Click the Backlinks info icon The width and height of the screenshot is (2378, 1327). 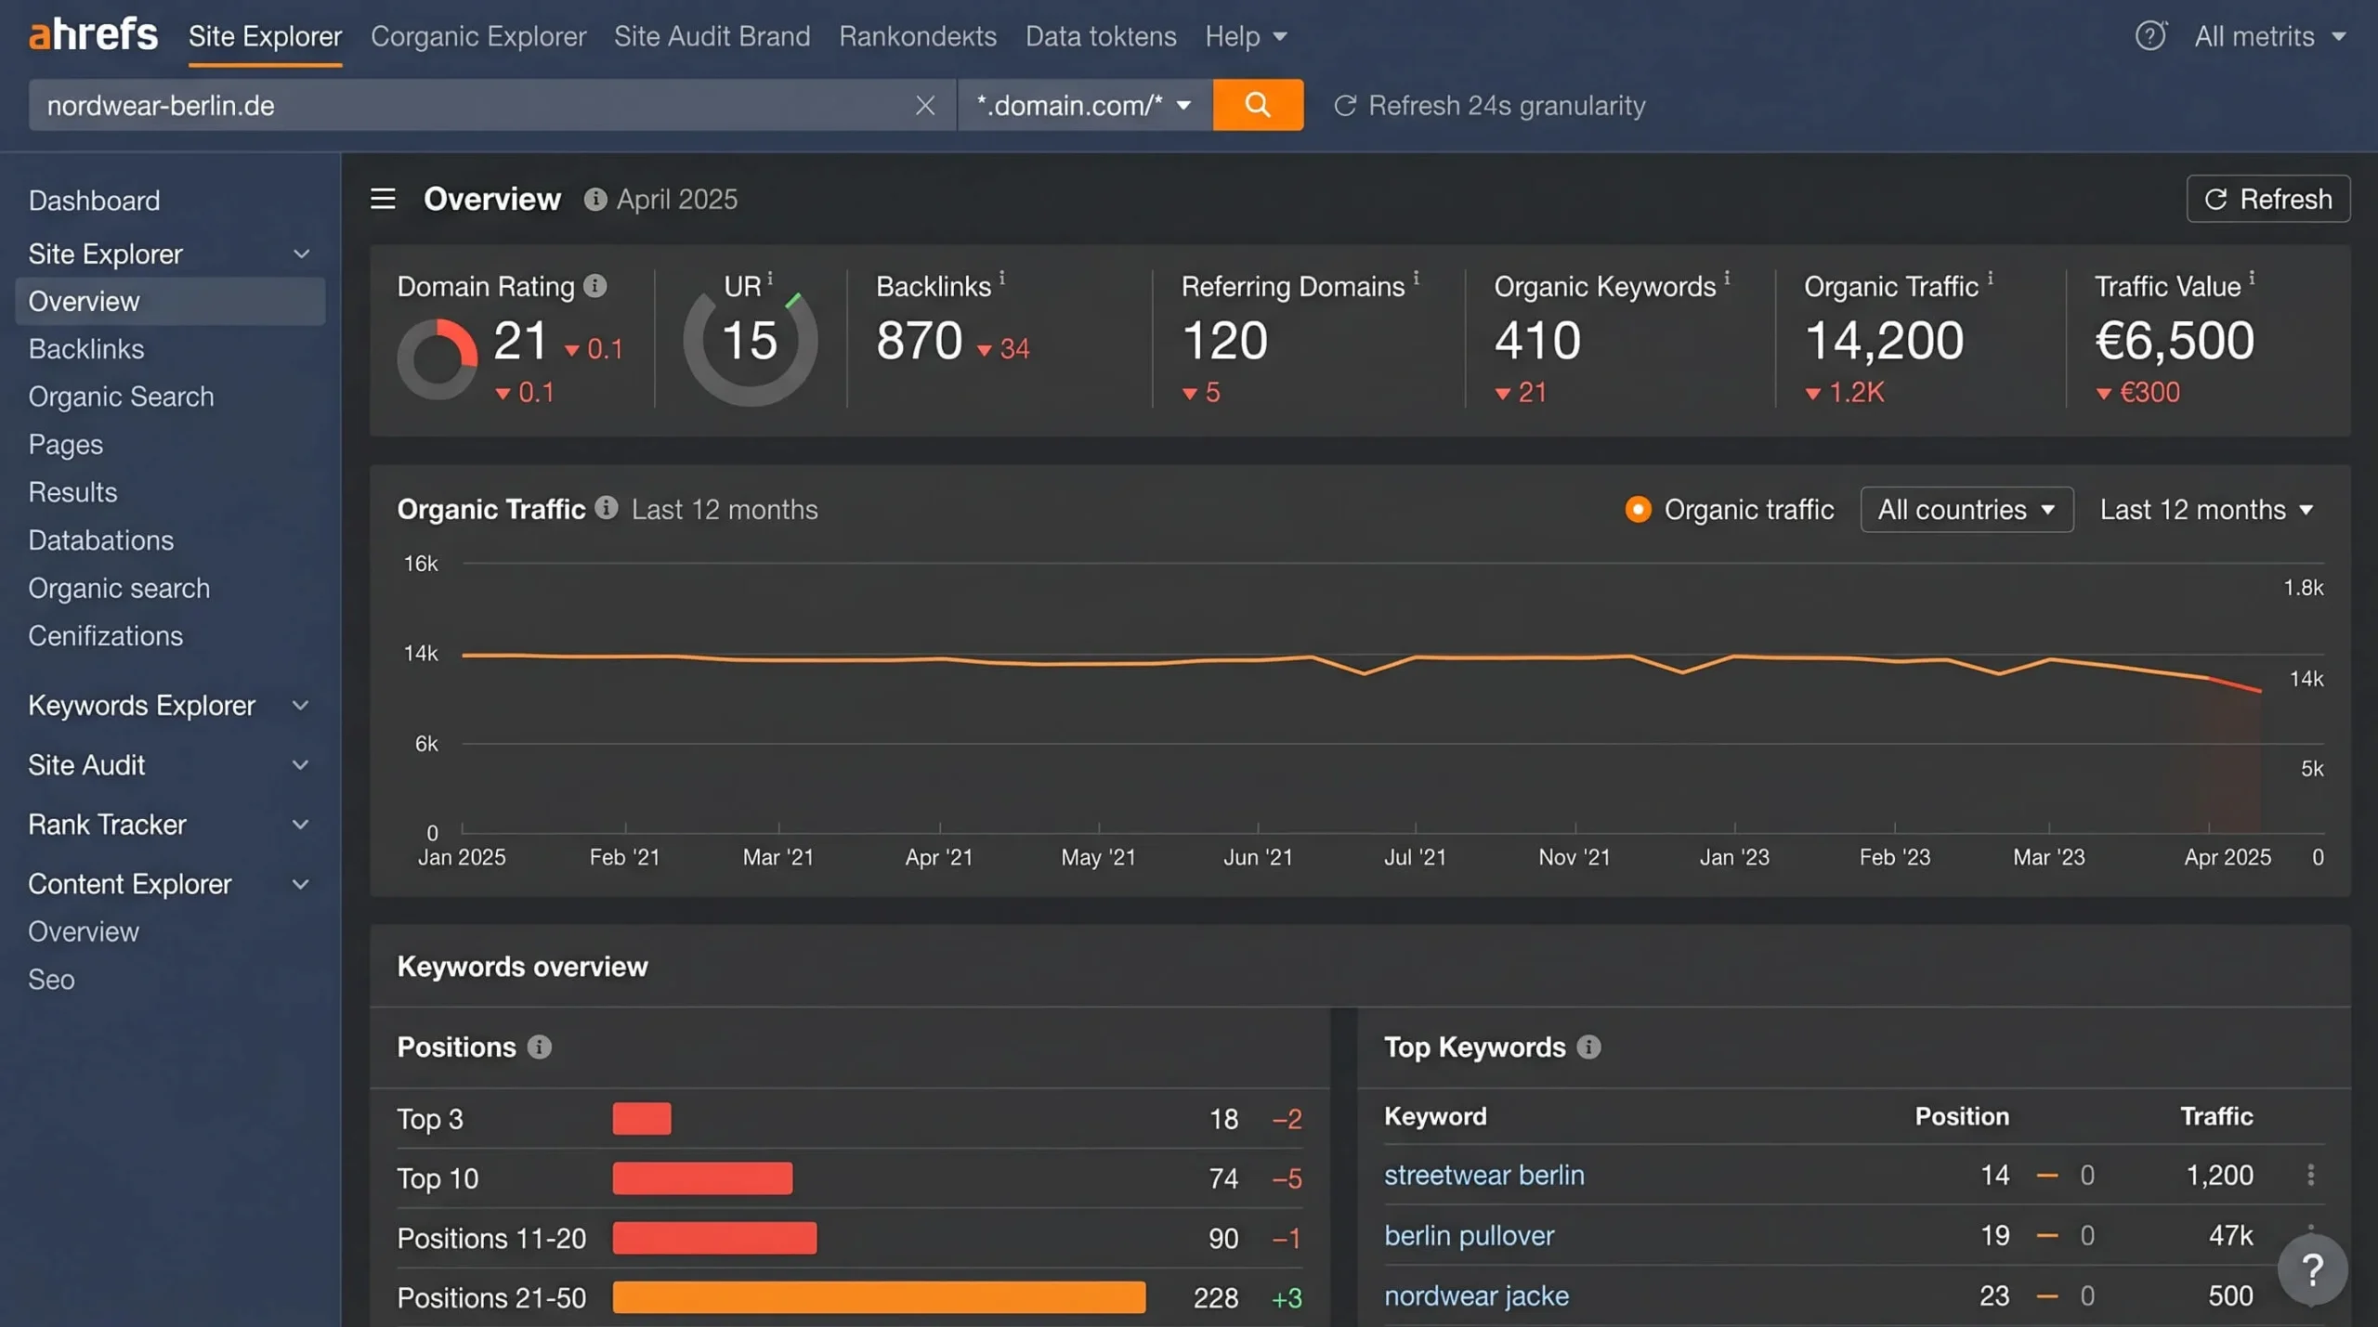pyautogui.click(x=1001, y=278)
